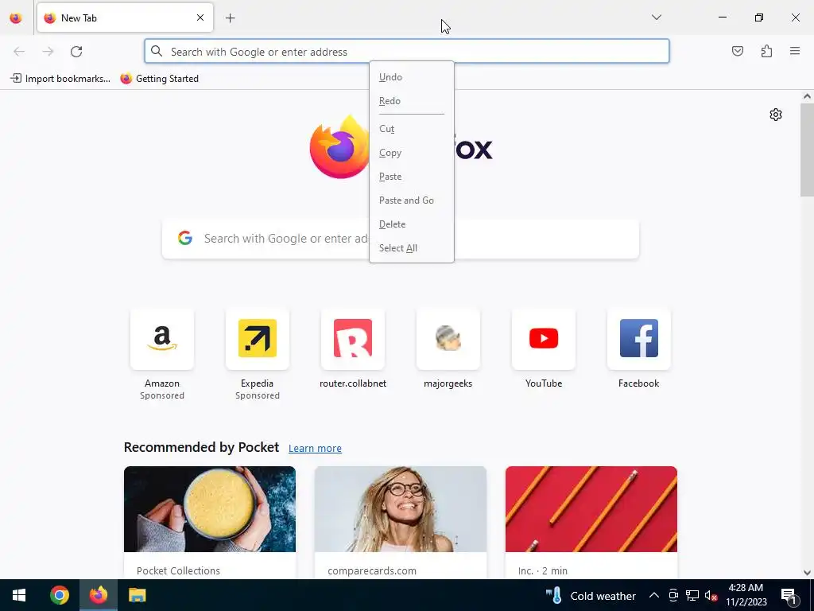Click the page vertical scrollbar thumb

point(807,150)
